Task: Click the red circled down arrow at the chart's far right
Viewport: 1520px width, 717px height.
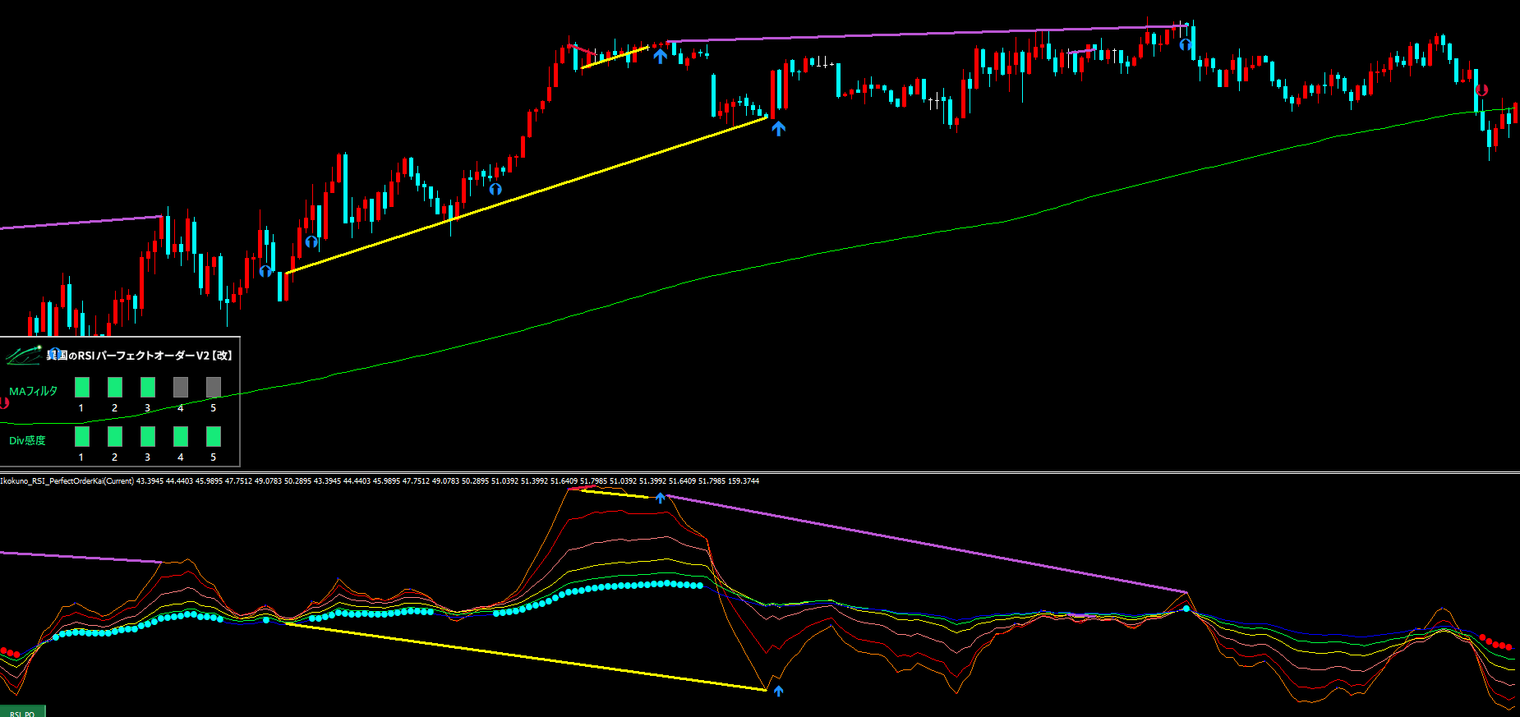Action: (1481, 90)
